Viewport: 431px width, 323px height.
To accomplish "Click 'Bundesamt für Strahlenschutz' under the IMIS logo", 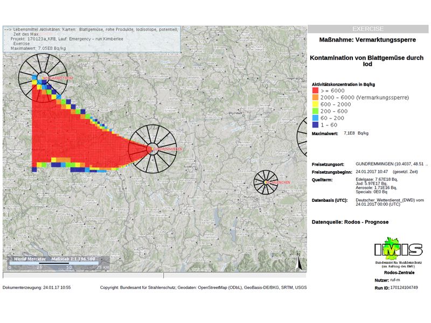I will click(398, 263).
